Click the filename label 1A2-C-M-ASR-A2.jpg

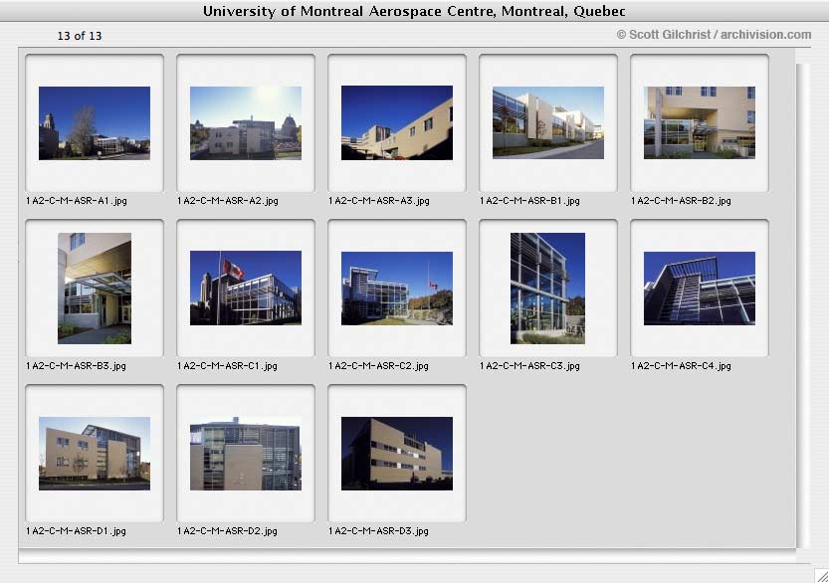click(228, 201)
